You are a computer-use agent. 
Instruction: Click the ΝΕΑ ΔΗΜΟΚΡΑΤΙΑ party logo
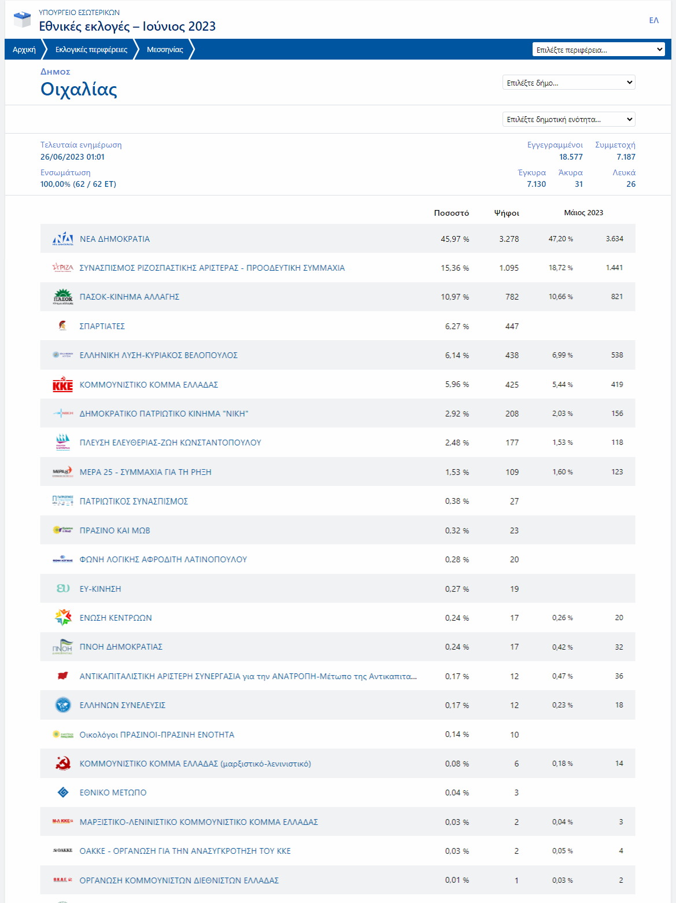(63, 239)
